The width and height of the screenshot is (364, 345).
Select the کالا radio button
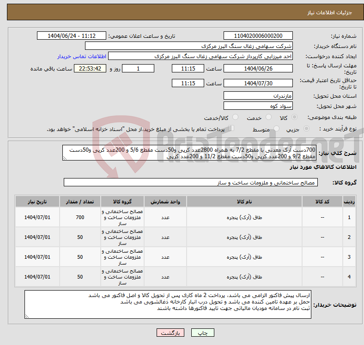pyautogui.click(x=295, y=118)
